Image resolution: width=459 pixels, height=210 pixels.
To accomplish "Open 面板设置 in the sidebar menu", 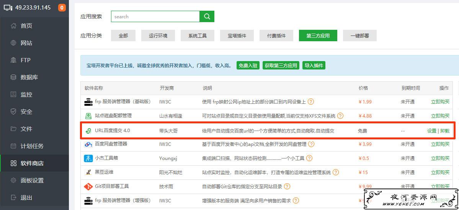I will coord(34,180).
